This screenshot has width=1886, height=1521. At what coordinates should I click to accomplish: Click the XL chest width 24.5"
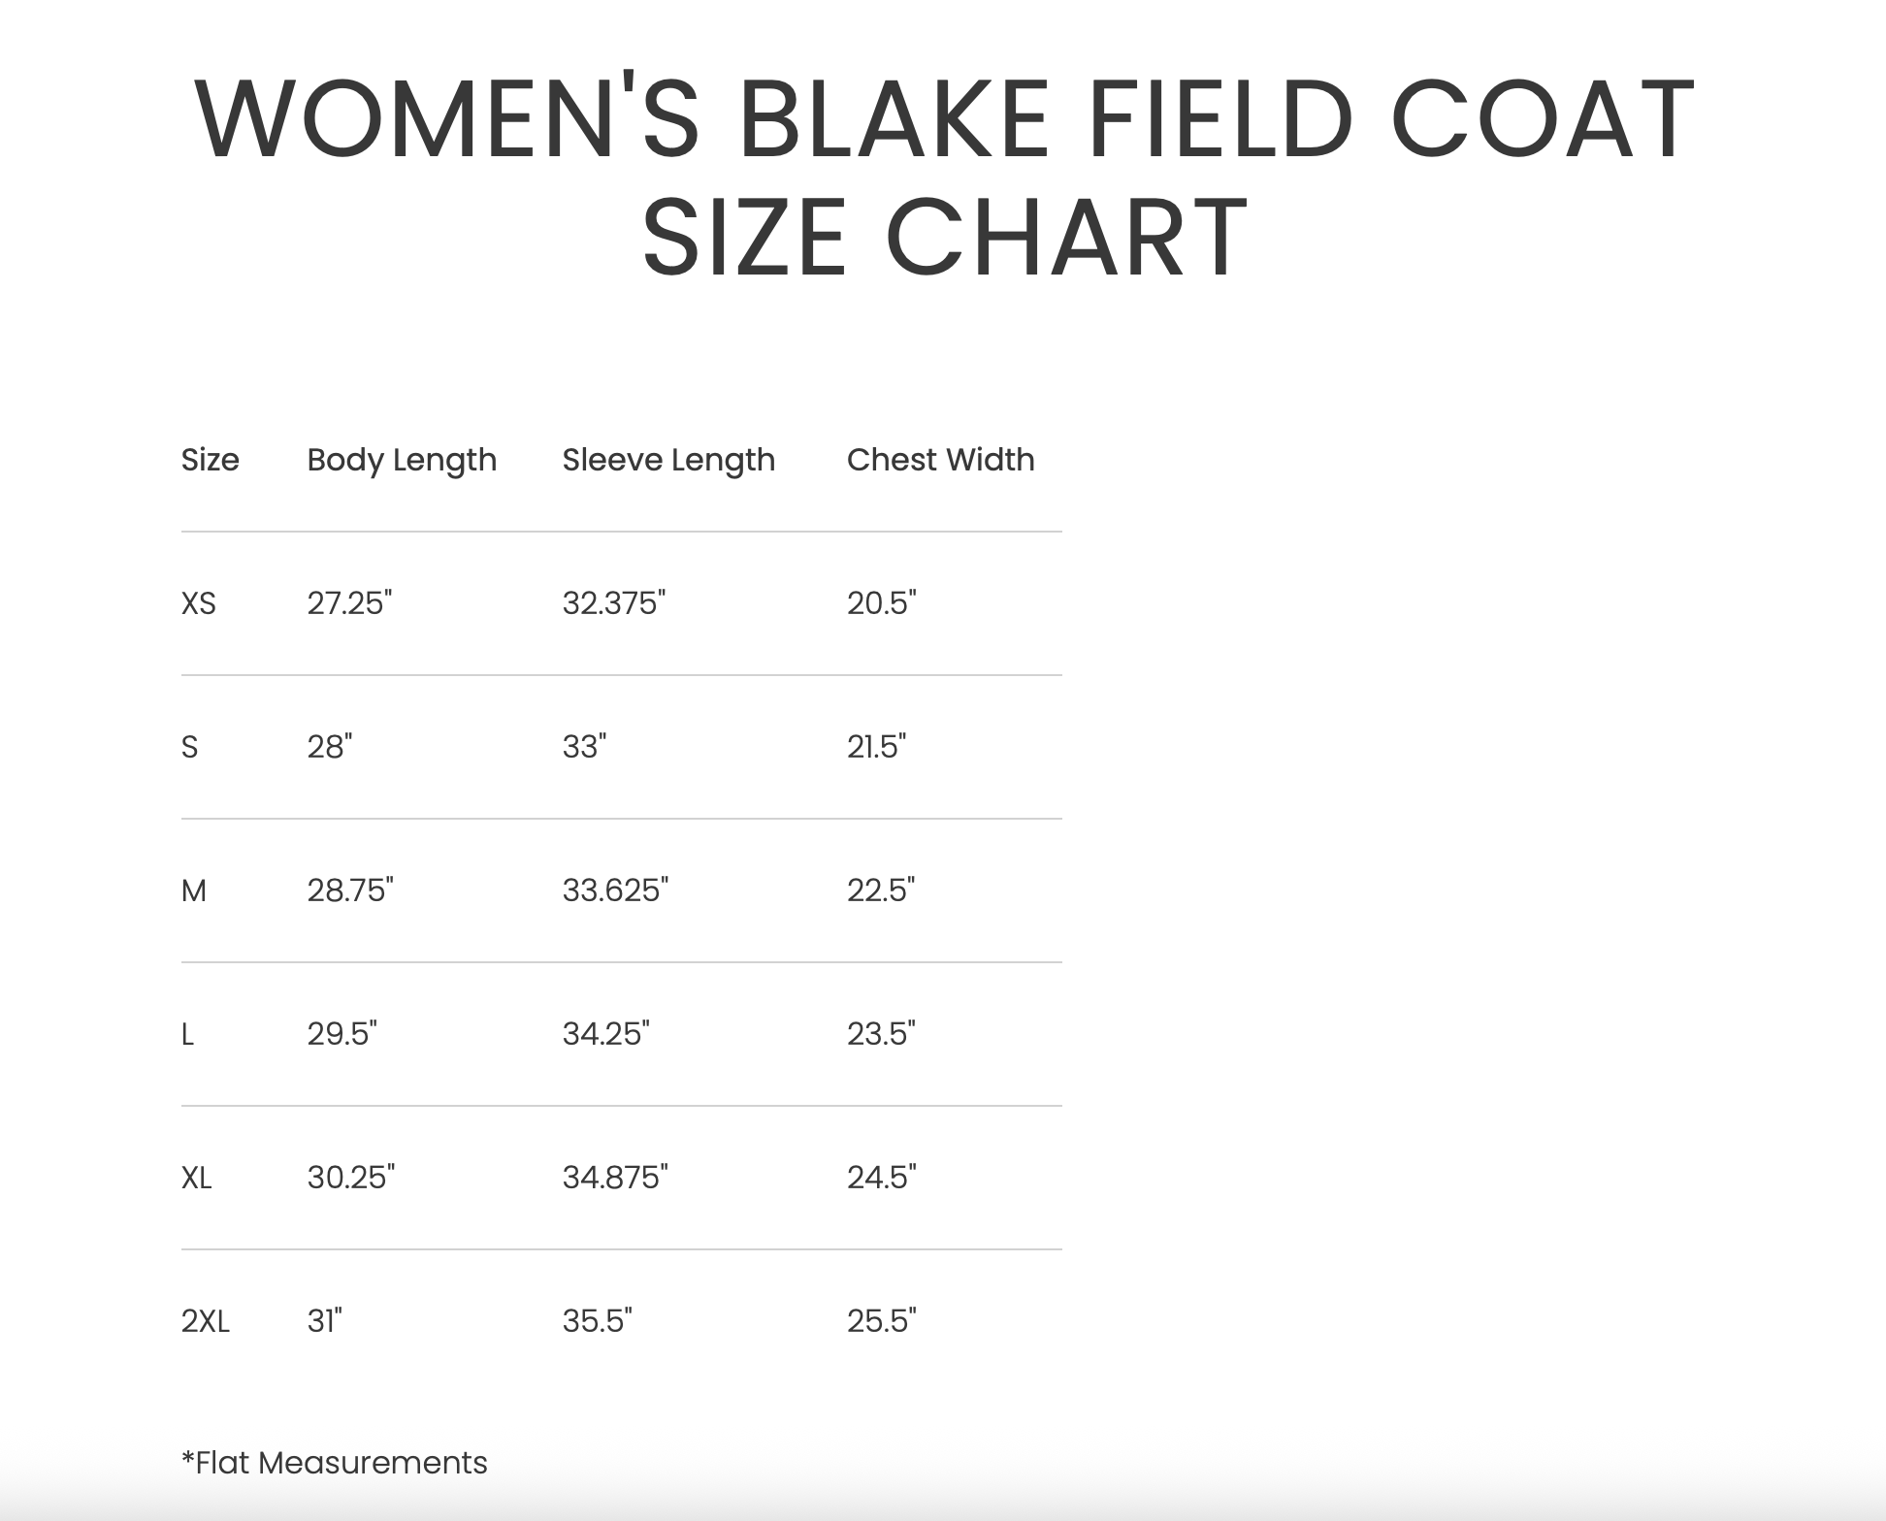[881, 1178]
